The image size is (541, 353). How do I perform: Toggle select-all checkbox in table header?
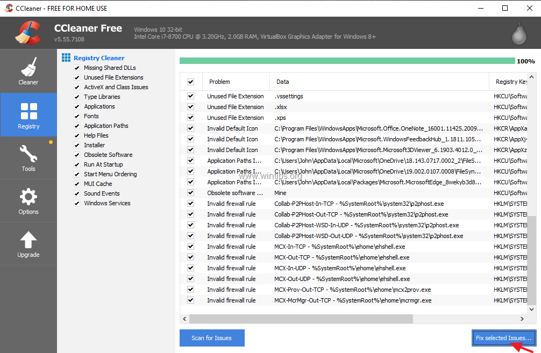coord(190,82)
